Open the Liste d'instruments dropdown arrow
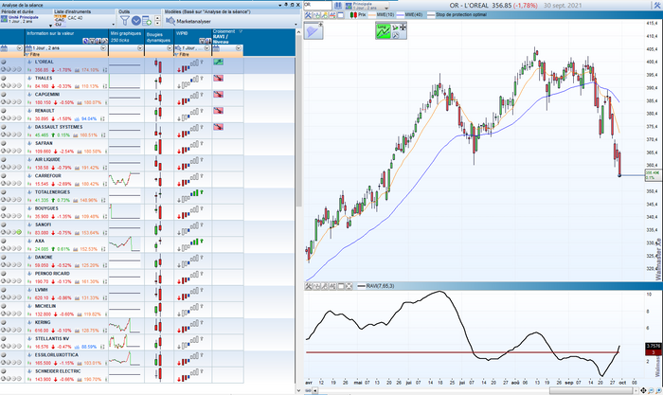 pyautogui.click(x=114, y=25)
